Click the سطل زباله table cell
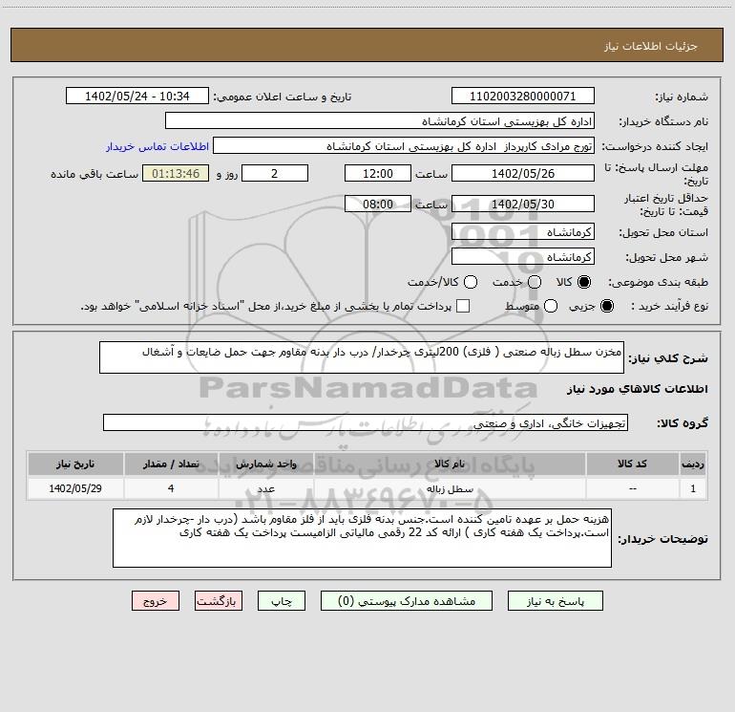 (x=450, y=488)
